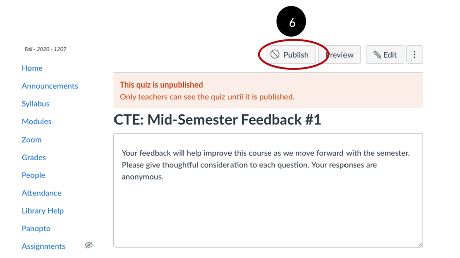Toggle the Assignments hidden eye icon
Image resolution: width=460 pixels, height=258 pixels.
point(89,245)
